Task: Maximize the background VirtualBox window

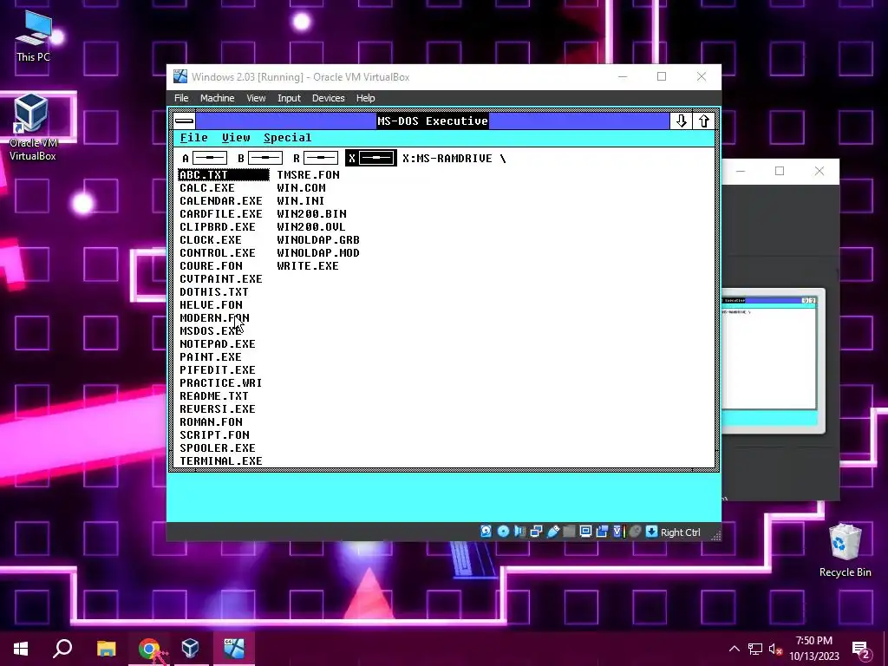Action: pyautogui.click(x=780, y=171)
